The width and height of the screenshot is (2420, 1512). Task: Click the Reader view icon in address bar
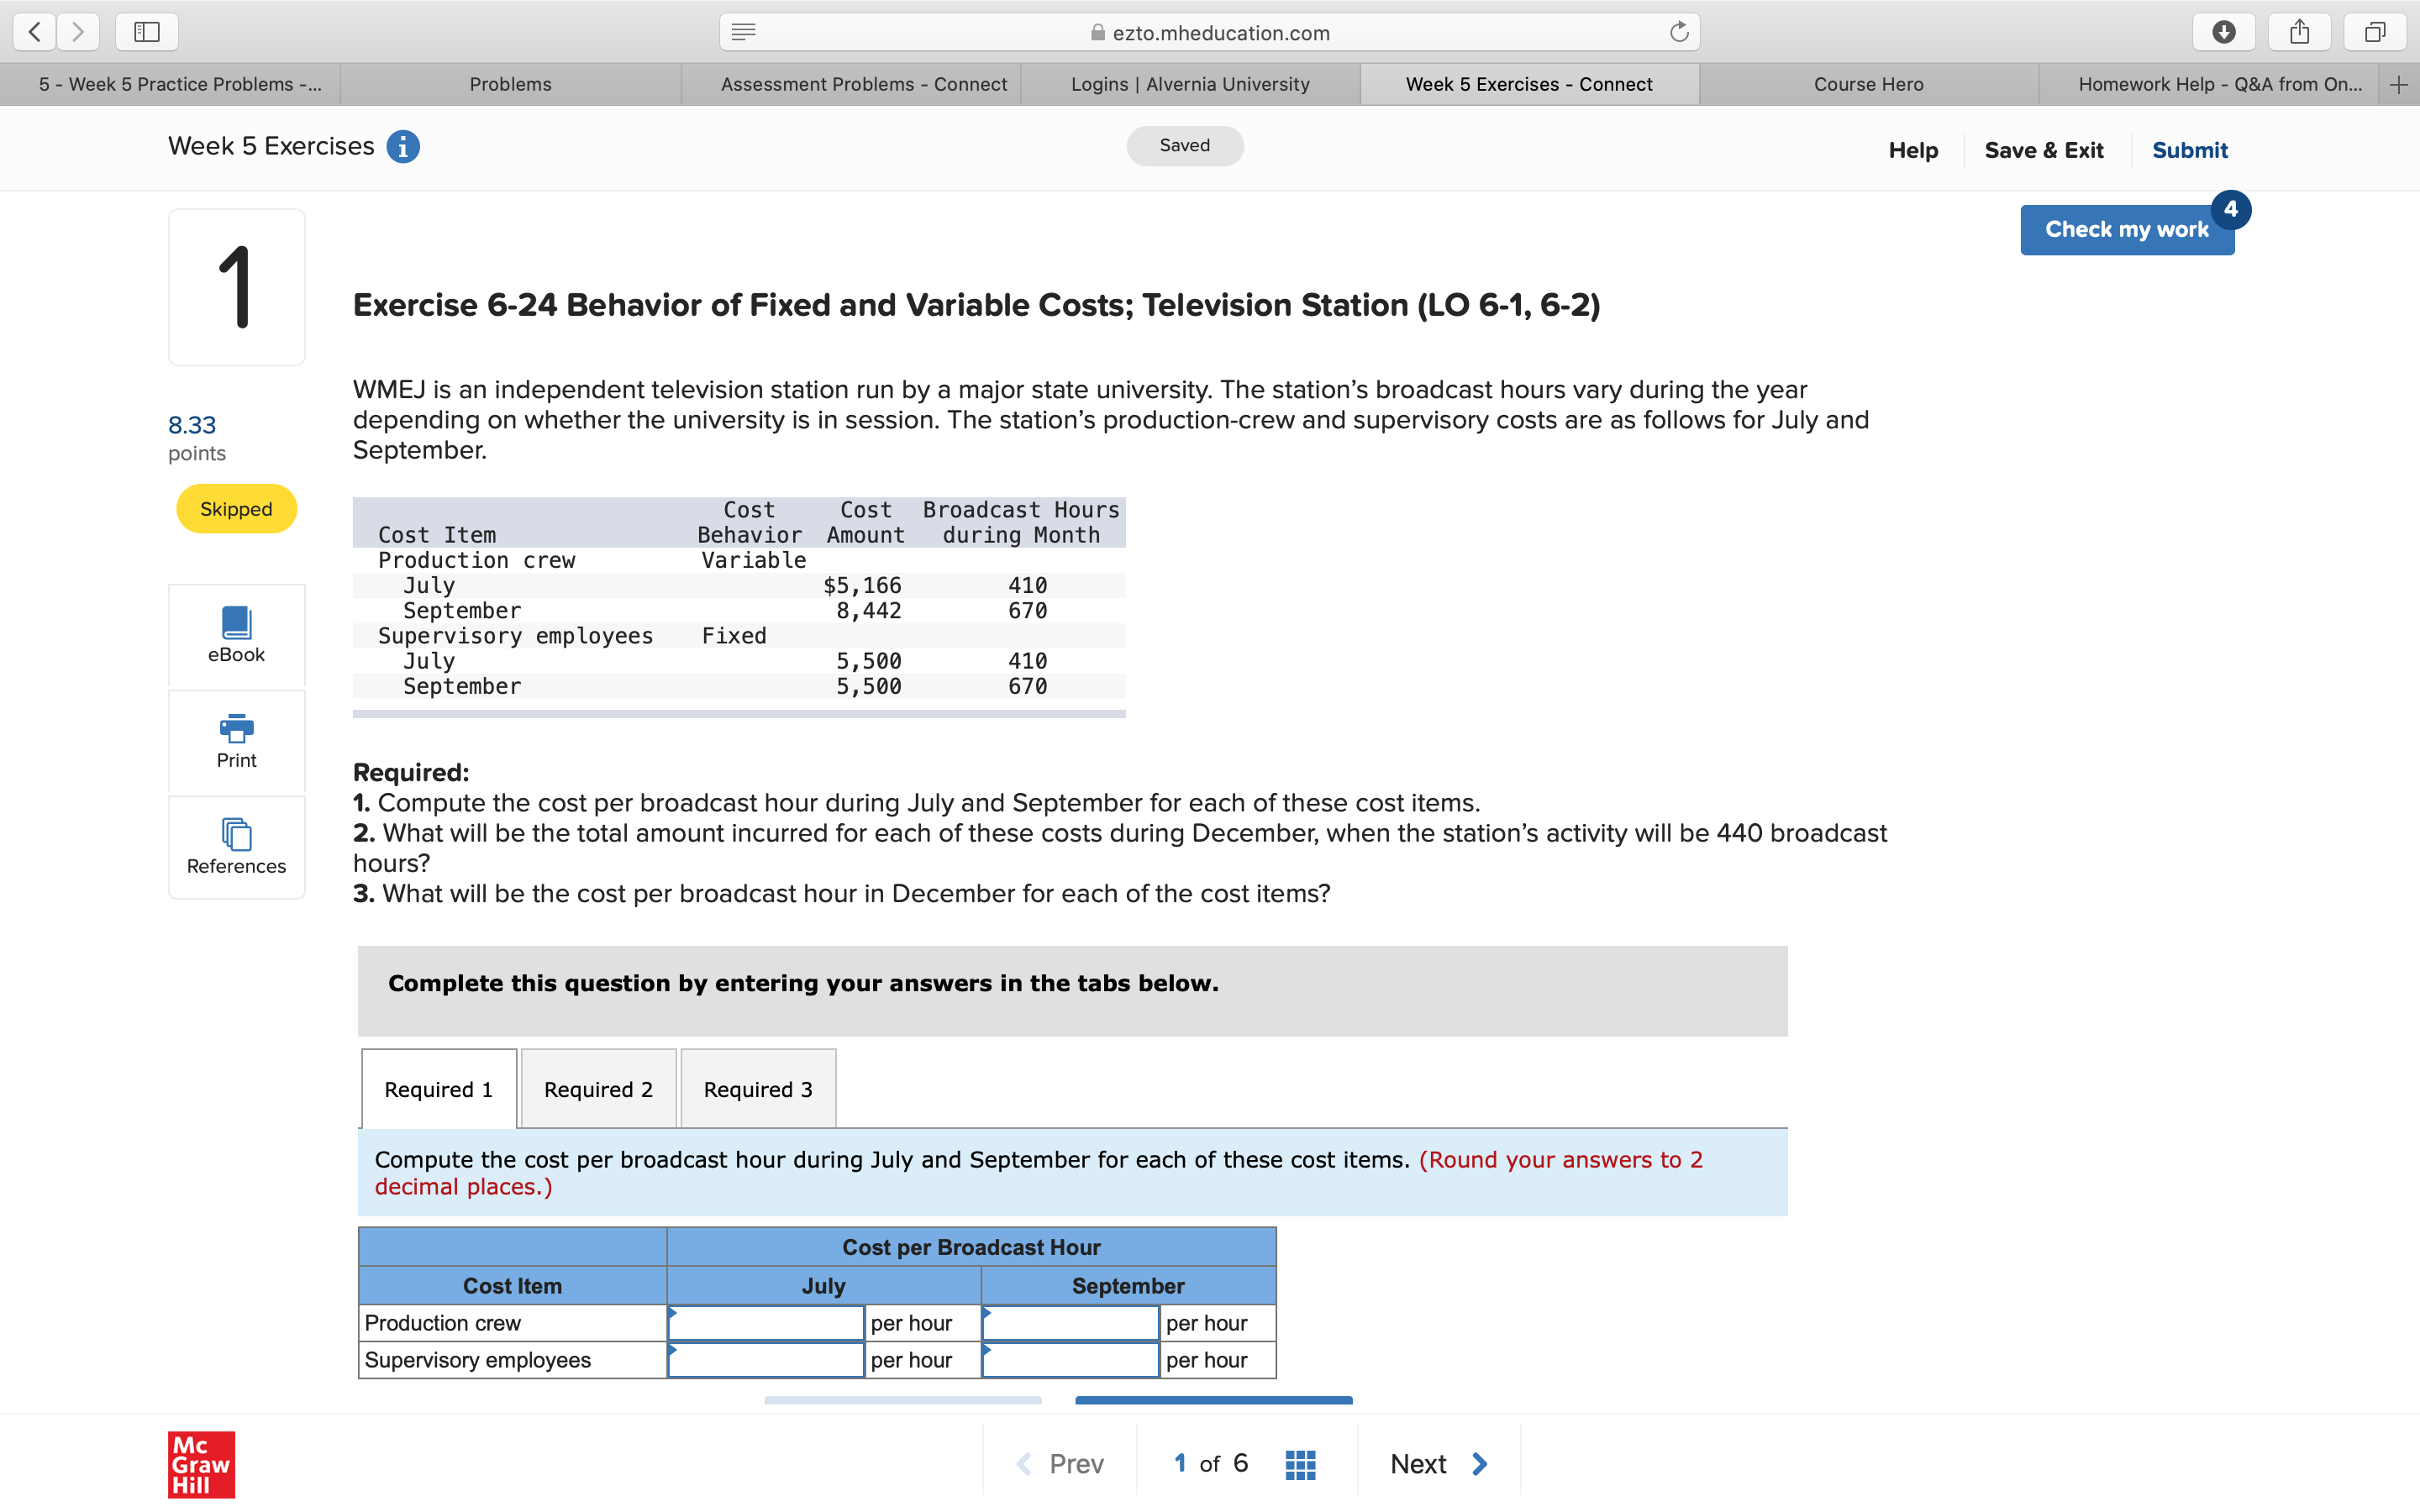click(x=744, y=31)
